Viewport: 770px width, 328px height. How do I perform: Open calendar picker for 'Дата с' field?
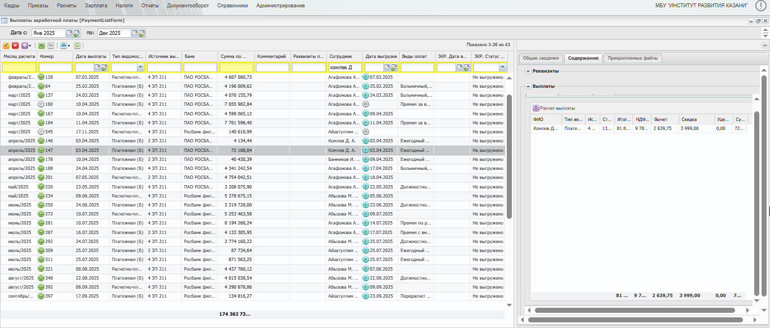[x=70, y=33]
